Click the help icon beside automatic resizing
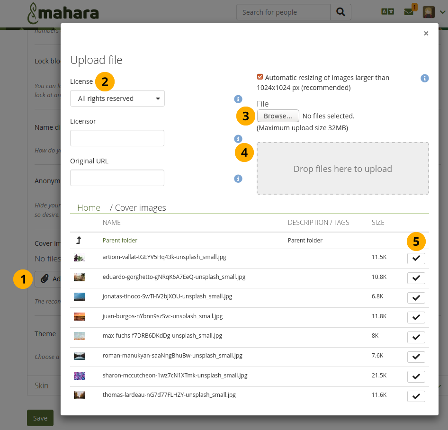Image resolution: width=448 pixels, height=430 pixels. point(425,78)
